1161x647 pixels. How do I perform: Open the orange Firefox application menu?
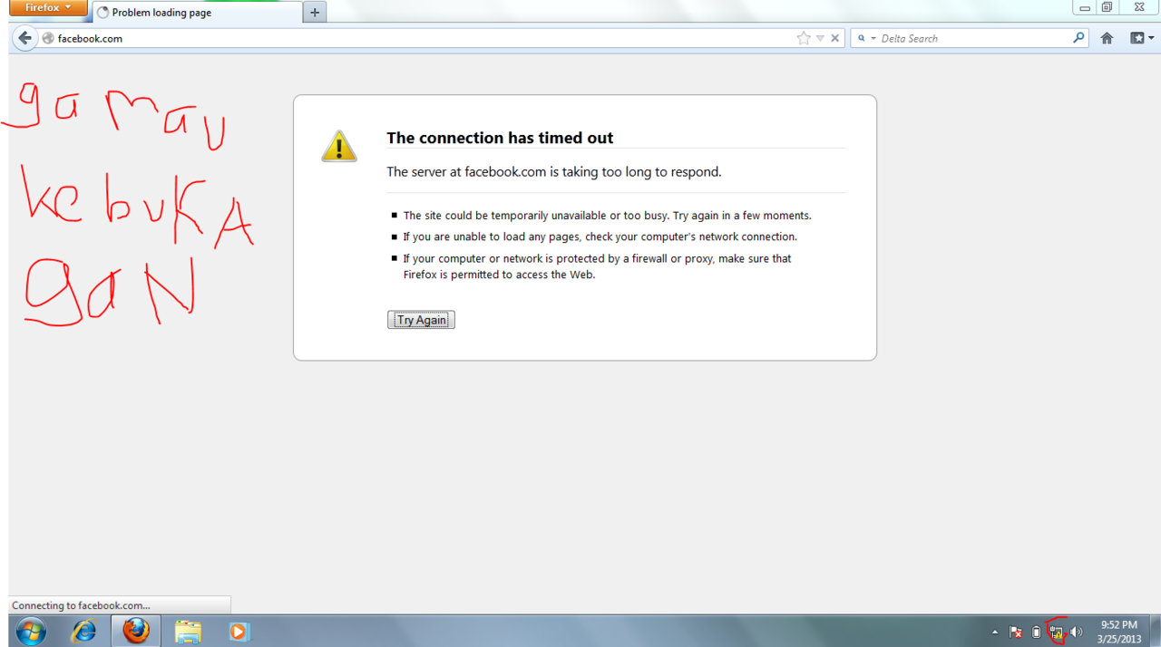click(49, 8)
